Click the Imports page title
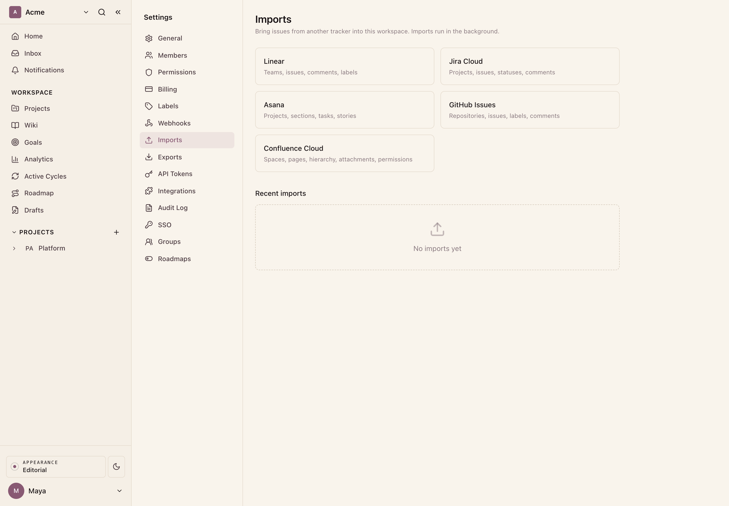 [273, 19]
